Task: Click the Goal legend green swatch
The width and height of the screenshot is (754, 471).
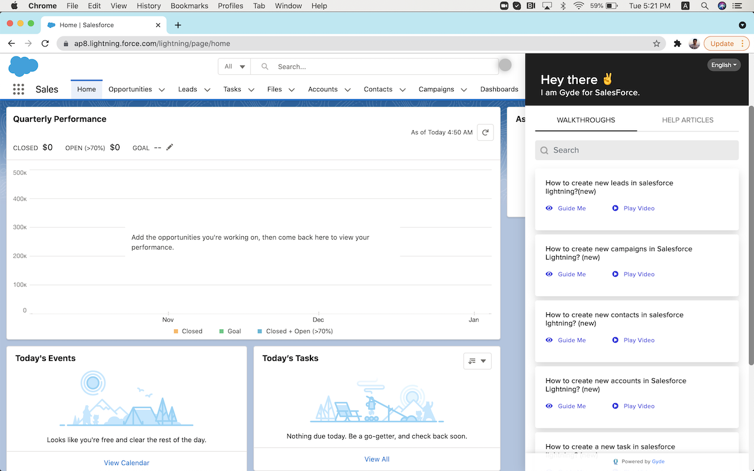Action: coord(221,331)
